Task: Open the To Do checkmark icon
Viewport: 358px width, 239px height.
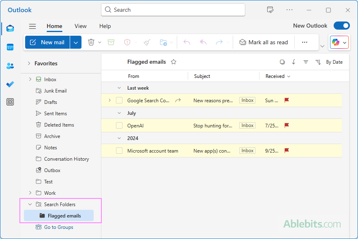Action: [x=10, y=84]
